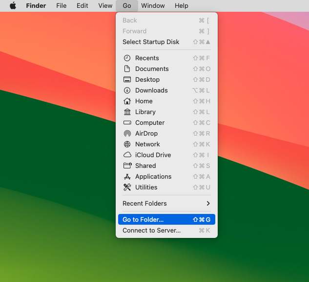
Task: Click the Home house icon
Action: pos(127,101)
